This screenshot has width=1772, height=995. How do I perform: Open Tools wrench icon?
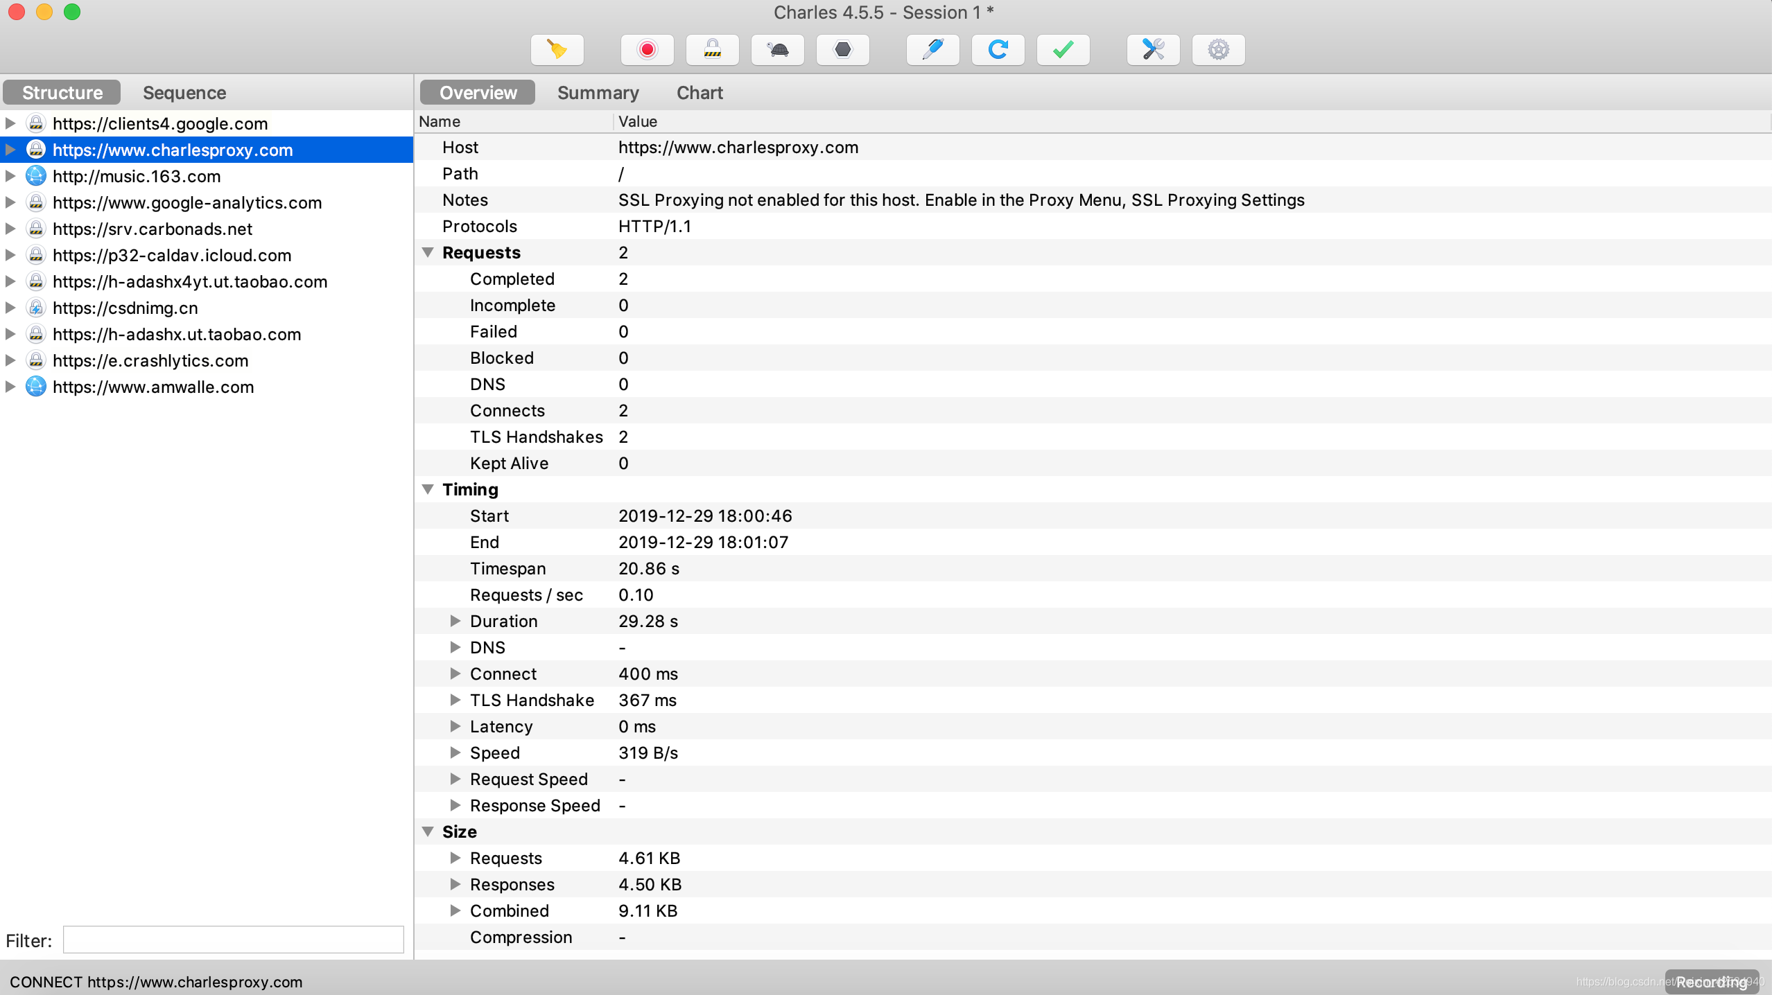pos(1153,50)
